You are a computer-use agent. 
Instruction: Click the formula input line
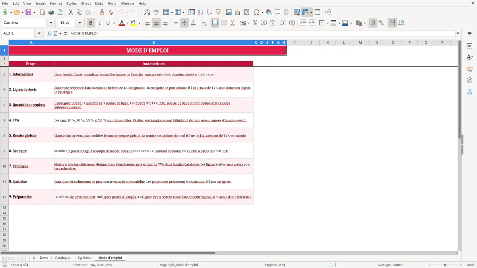262,34
